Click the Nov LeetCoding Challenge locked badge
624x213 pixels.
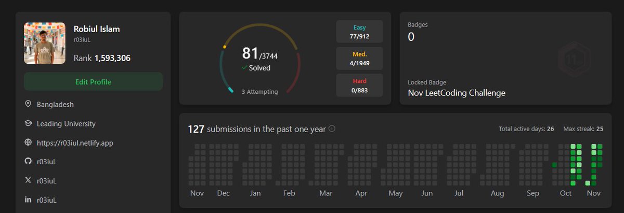coord(457,93)
